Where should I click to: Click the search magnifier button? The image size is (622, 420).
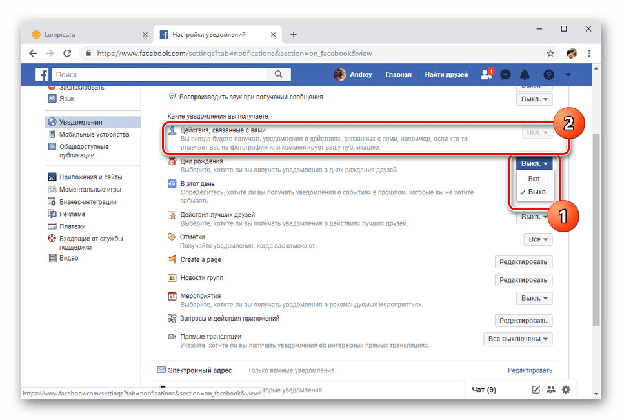[279, 75]
